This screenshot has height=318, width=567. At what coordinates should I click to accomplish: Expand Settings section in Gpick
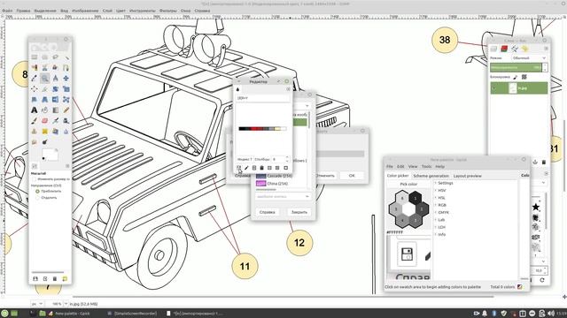[436, 183]
